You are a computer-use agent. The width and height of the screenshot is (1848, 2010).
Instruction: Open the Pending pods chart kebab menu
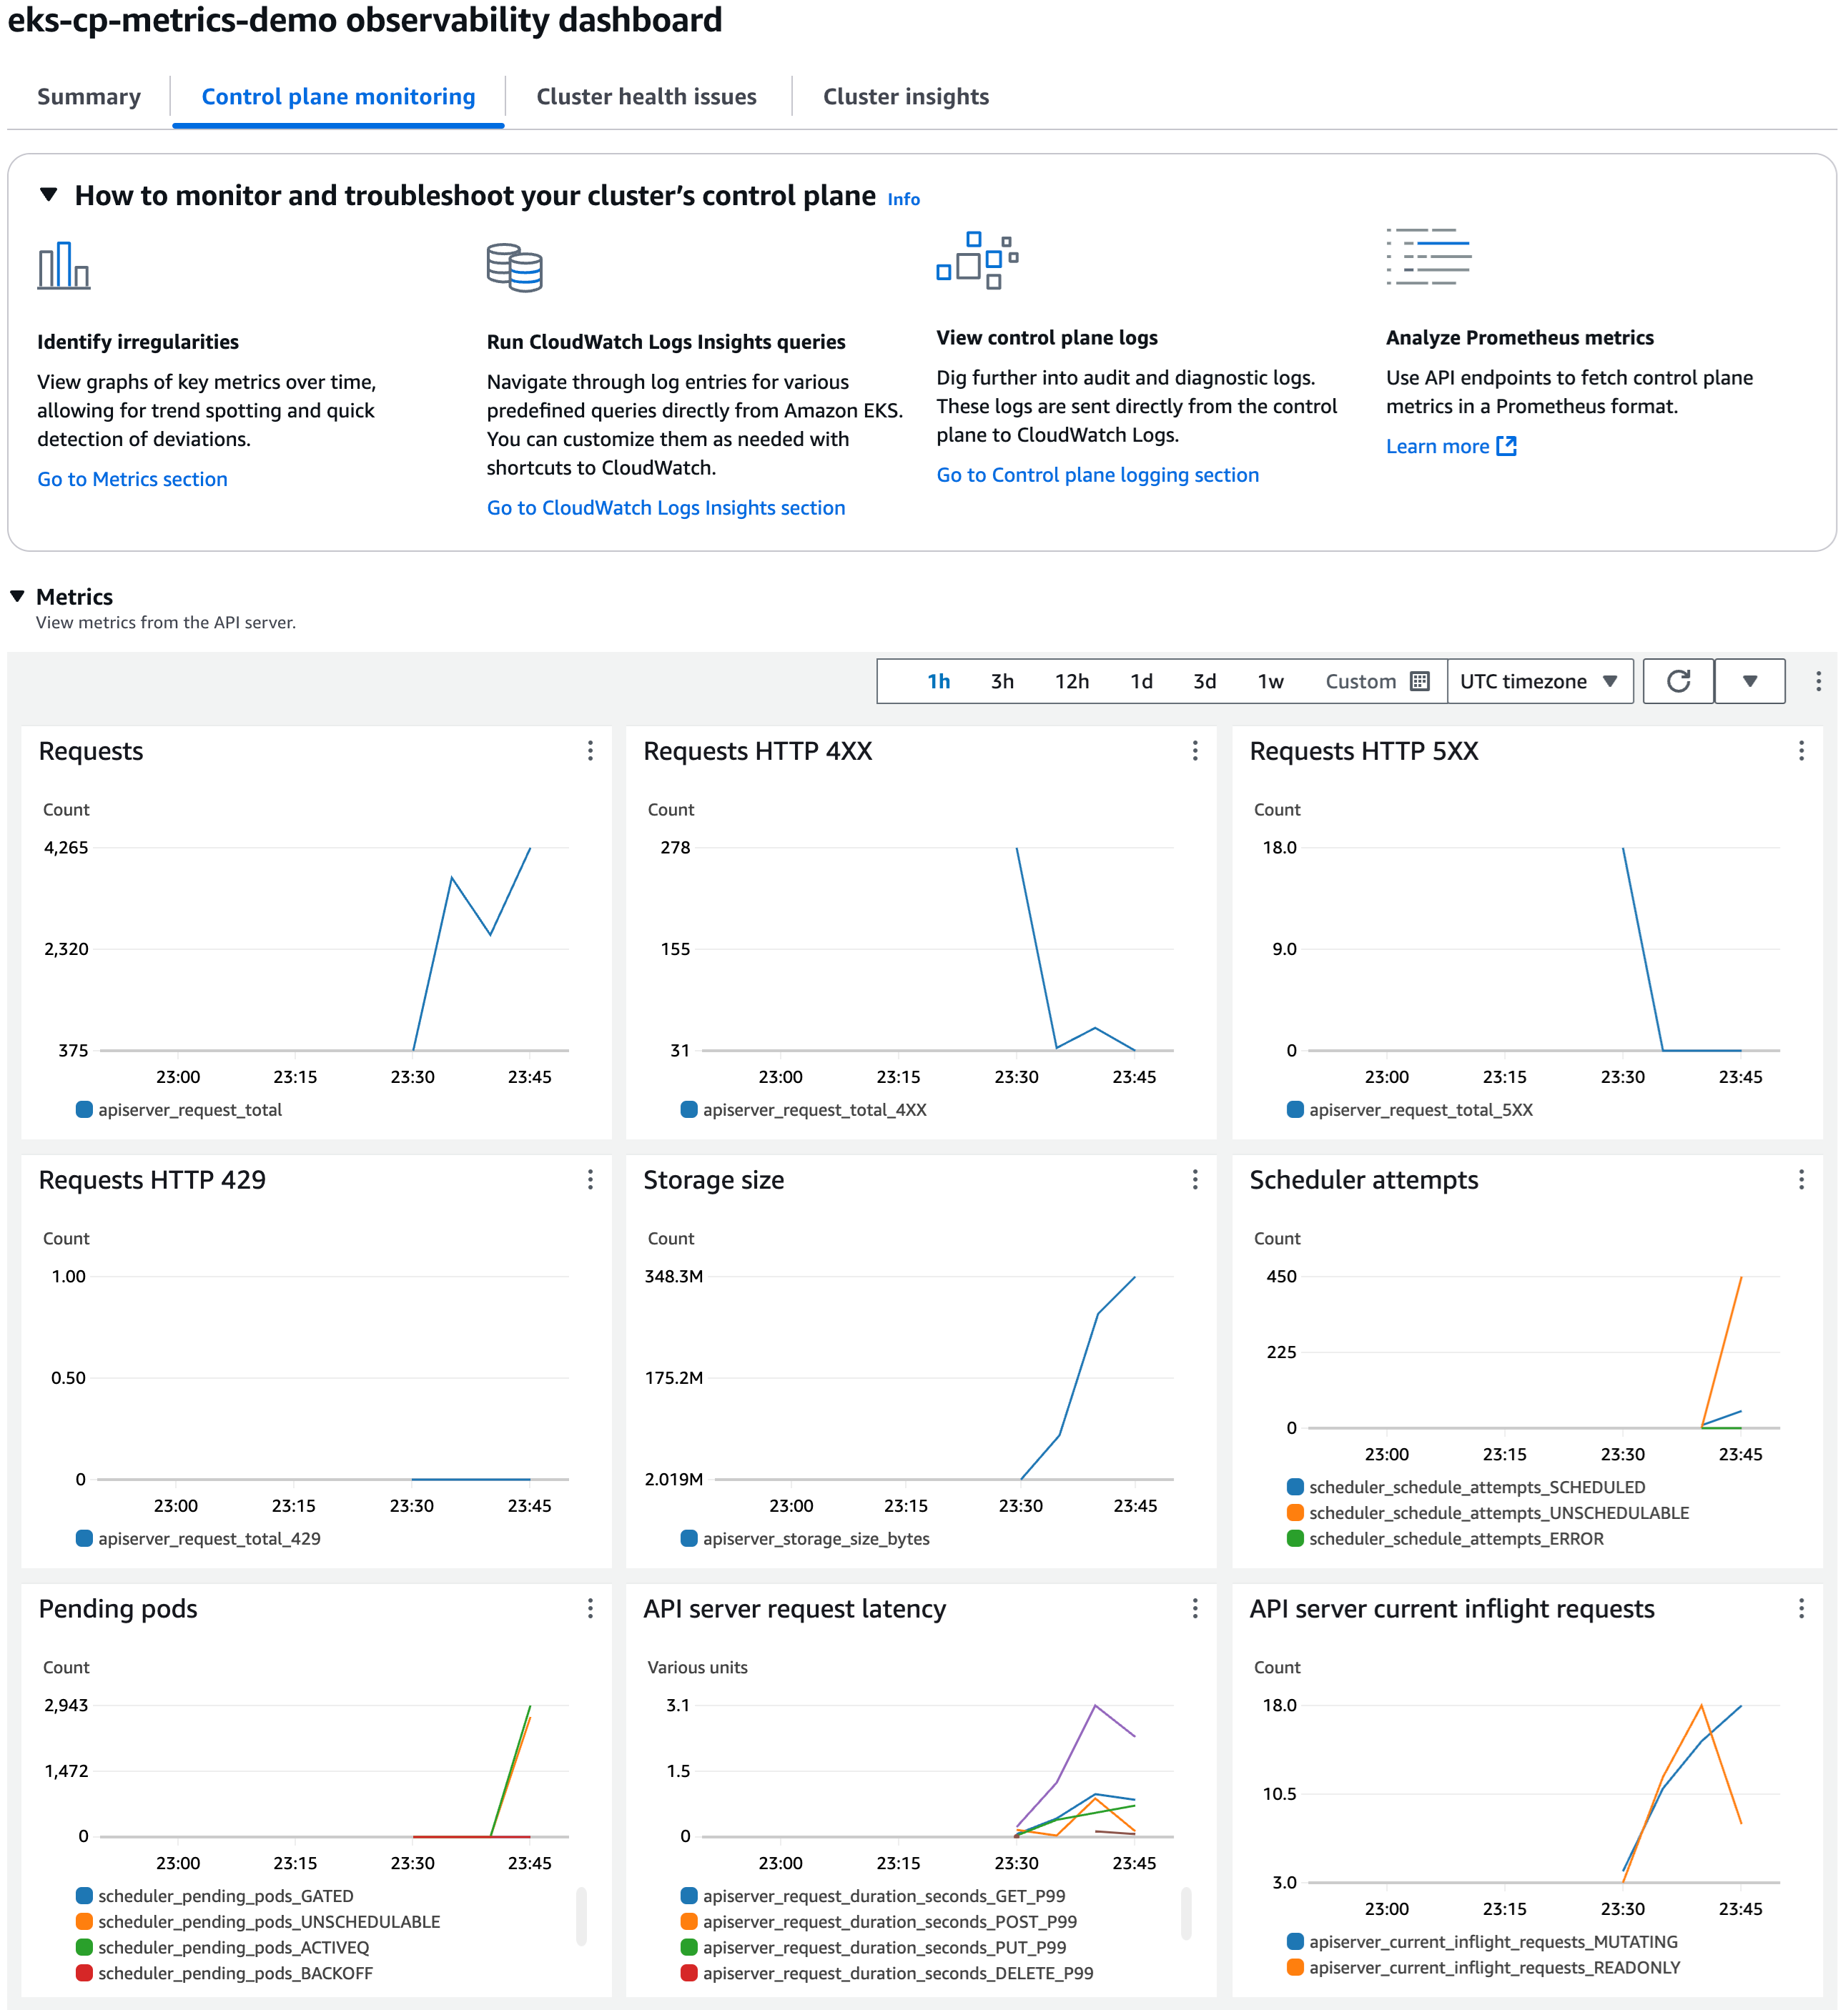[590, 1609]
